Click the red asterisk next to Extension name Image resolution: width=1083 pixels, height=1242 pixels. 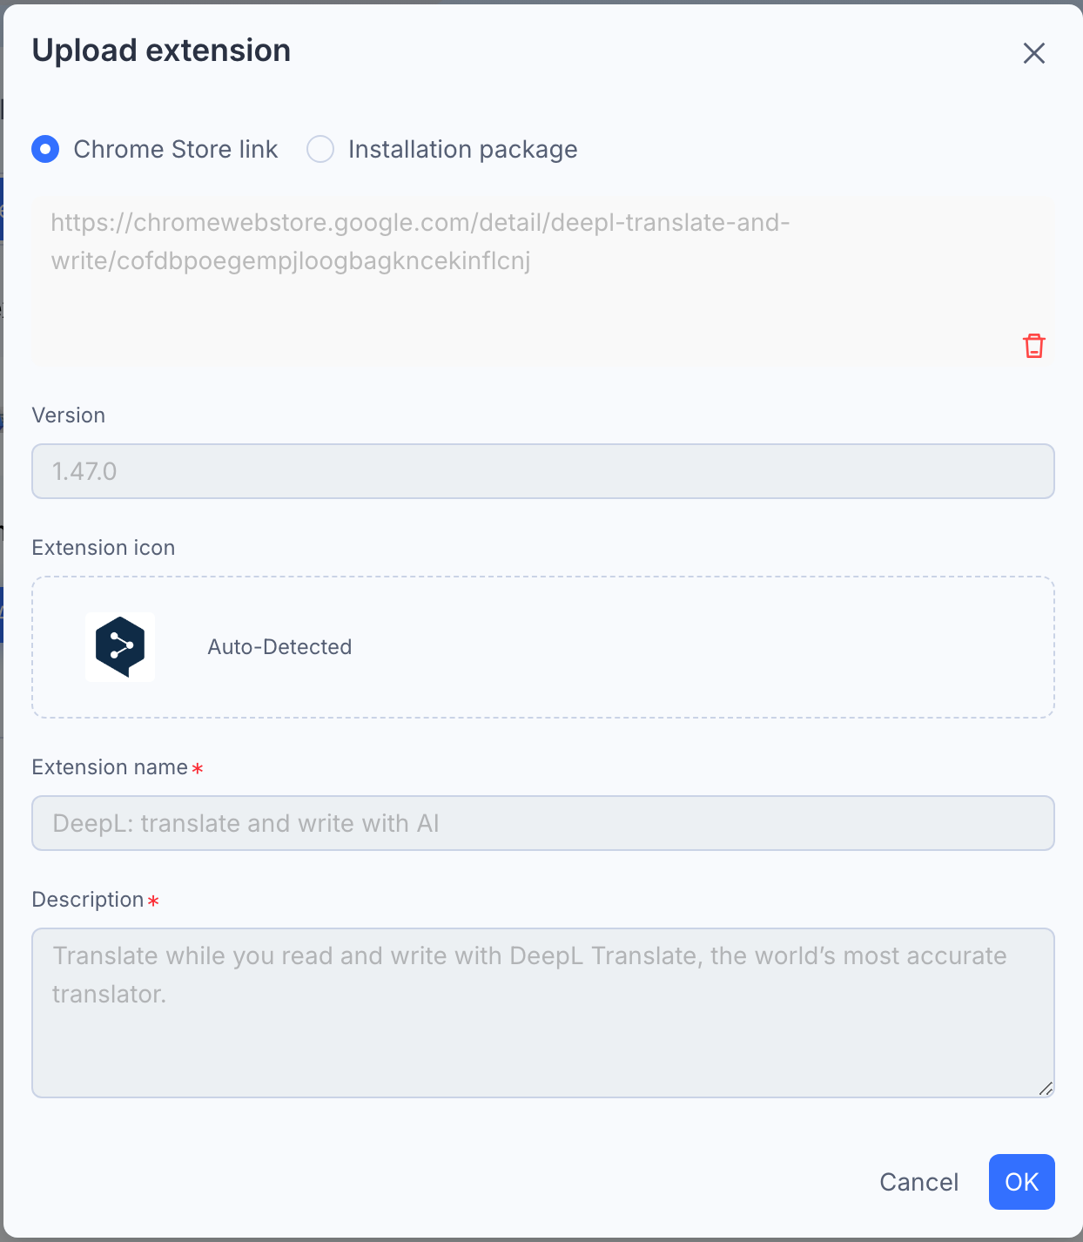[198, 768]
